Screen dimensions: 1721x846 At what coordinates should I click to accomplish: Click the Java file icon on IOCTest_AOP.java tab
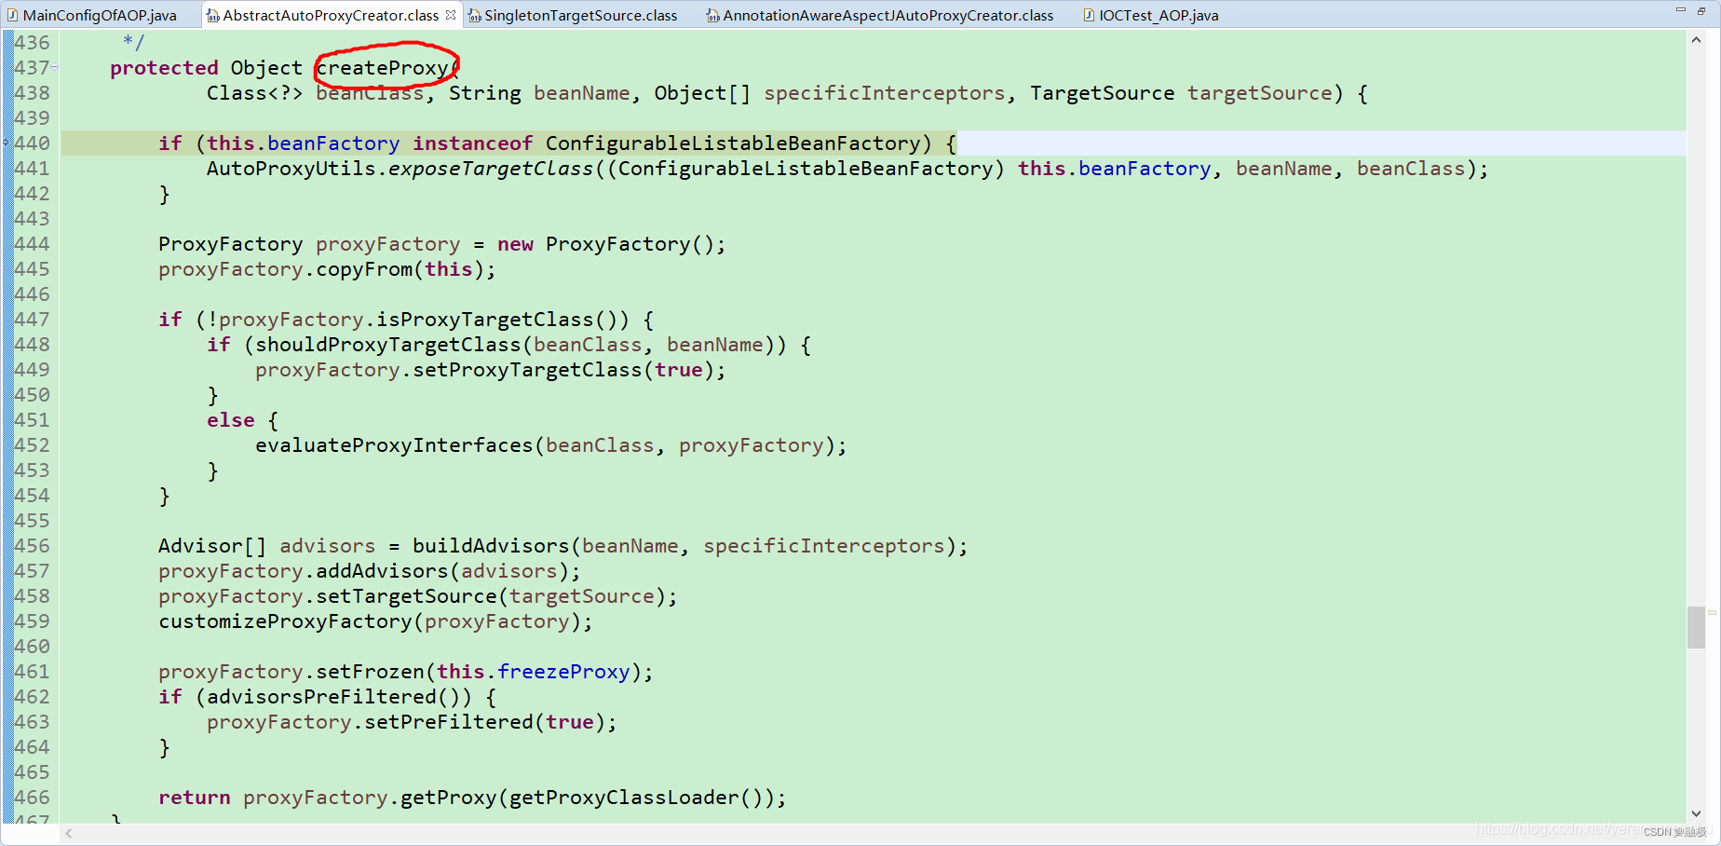coord(1089,15)
